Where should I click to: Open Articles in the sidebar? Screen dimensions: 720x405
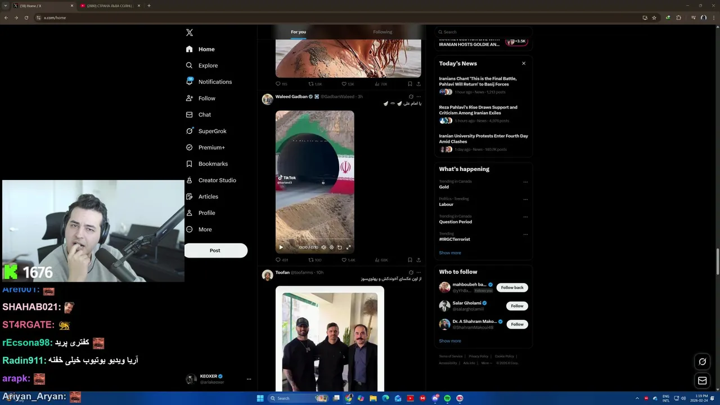[x=202, y=196]
